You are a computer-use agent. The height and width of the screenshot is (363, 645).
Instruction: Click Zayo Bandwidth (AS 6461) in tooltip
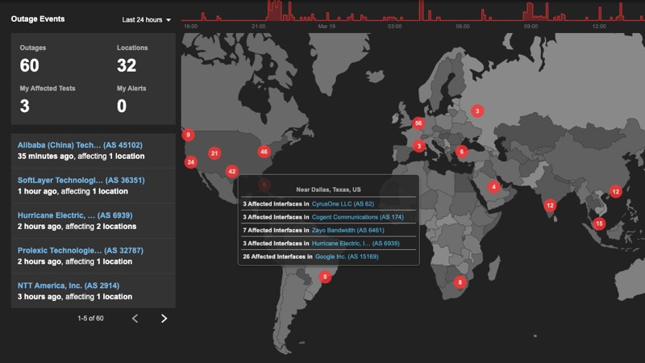pos(347,230)
